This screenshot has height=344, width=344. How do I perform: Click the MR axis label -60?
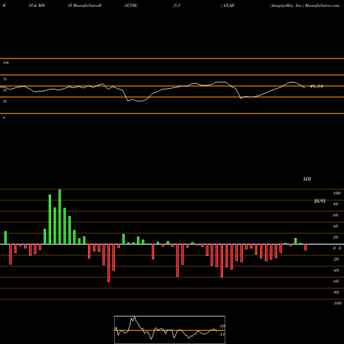336,281
